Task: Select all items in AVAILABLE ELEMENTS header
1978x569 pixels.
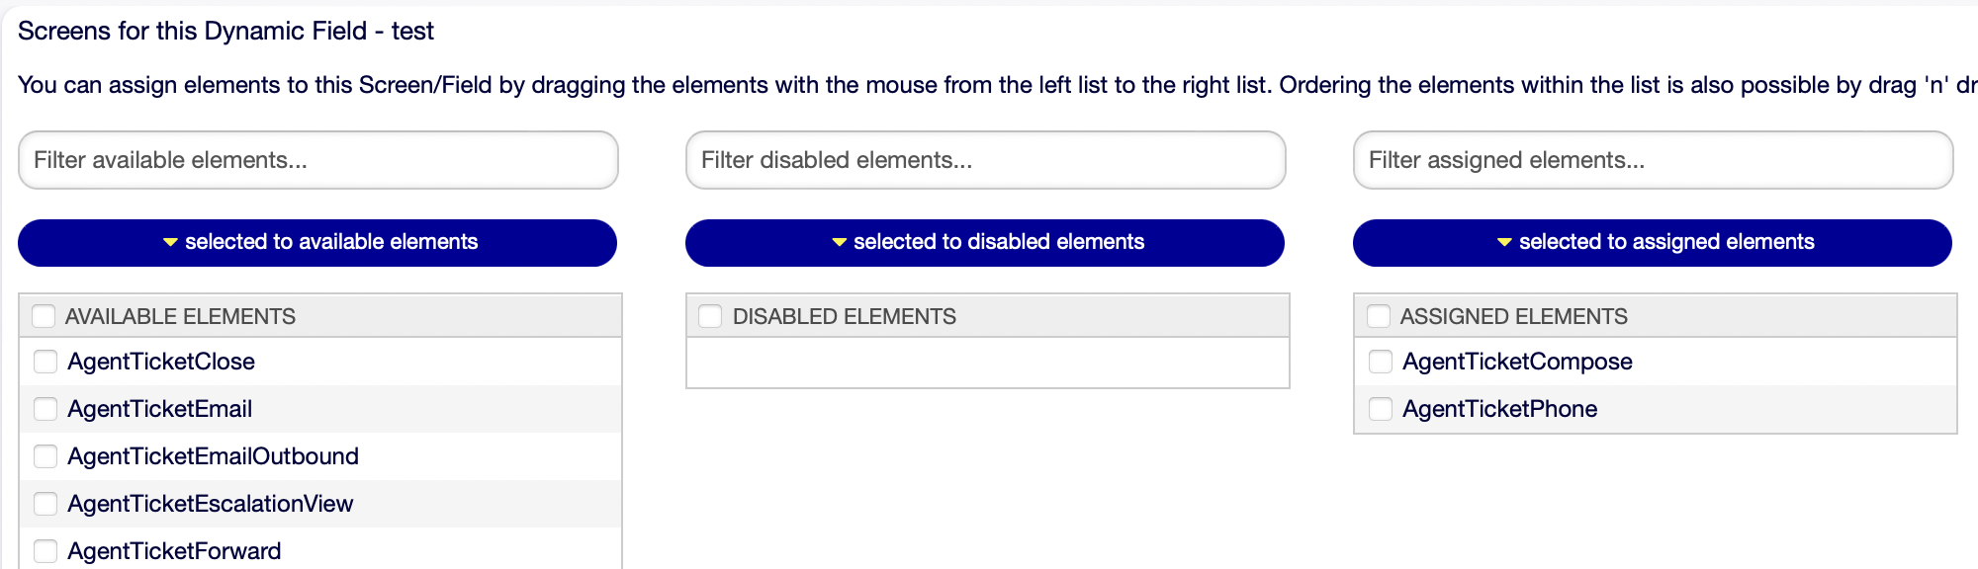Action: pyautogui.click(x=45, y=316)
